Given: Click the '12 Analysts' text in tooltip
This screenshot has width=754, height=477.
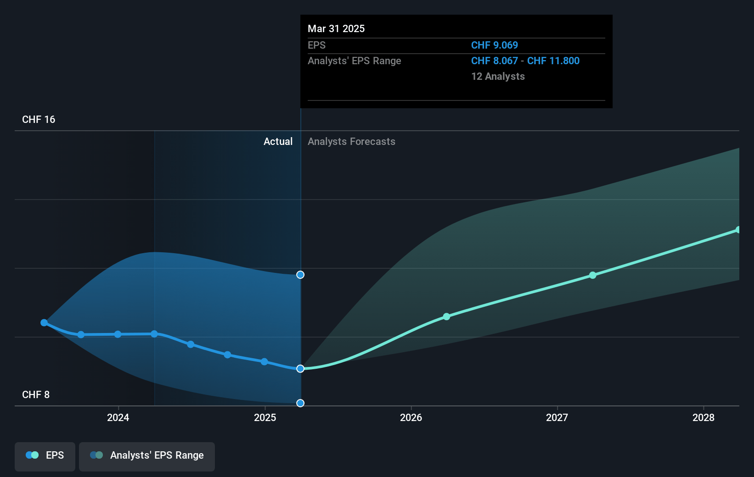Looking at the screenshot, I should pos(498,77).
